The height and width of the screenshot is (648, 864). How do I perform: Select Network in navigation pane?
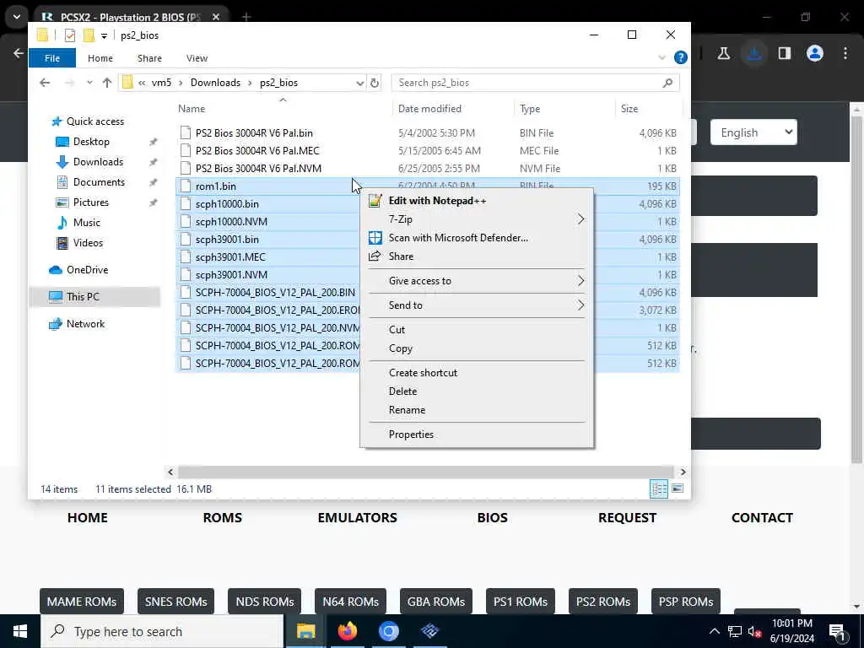tap(85, 324)
